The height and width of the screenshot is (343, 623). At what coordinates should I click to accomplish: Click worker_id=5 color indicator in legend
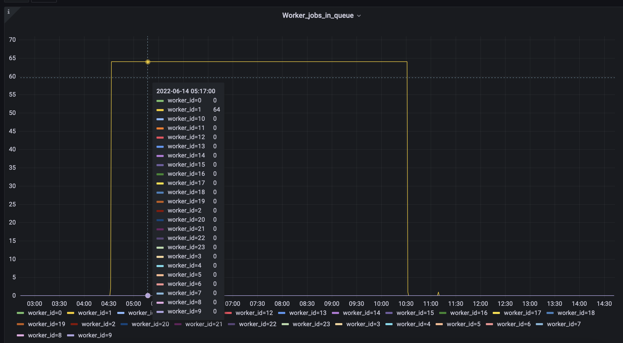(439, 324)
